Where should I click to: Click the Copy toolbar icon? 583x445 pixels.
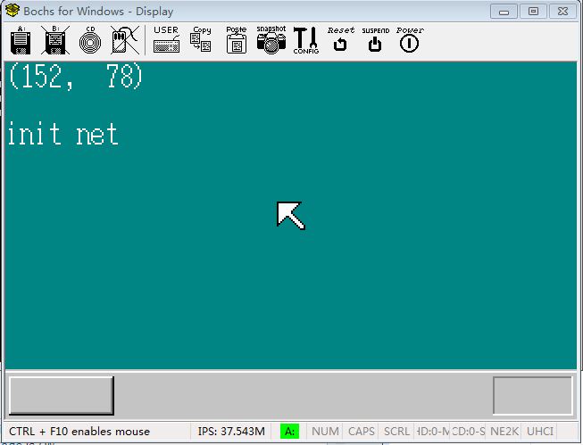(201, 39)
